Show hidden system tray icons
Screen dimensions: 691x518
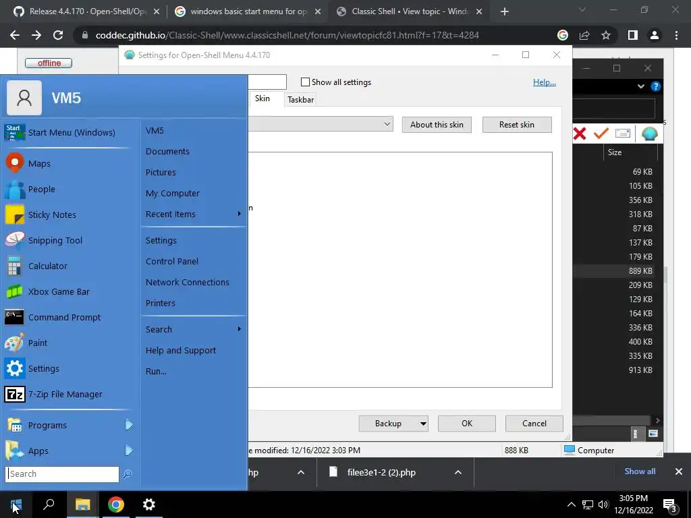[x=571, y=505]
